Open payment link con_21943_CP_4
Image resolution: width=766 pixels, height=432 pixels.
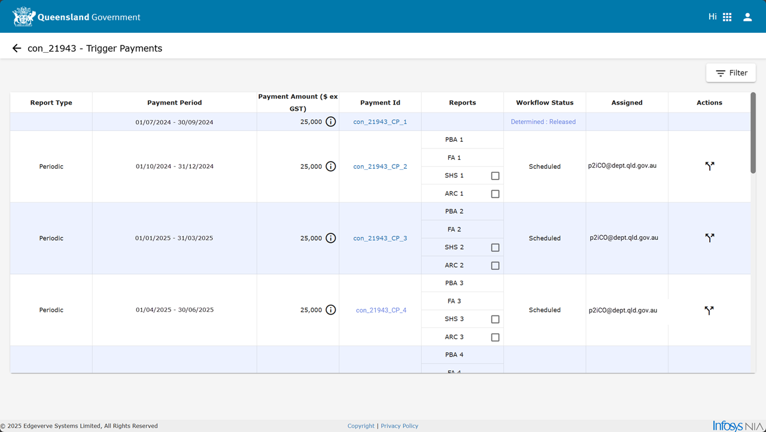pos(381,310)
